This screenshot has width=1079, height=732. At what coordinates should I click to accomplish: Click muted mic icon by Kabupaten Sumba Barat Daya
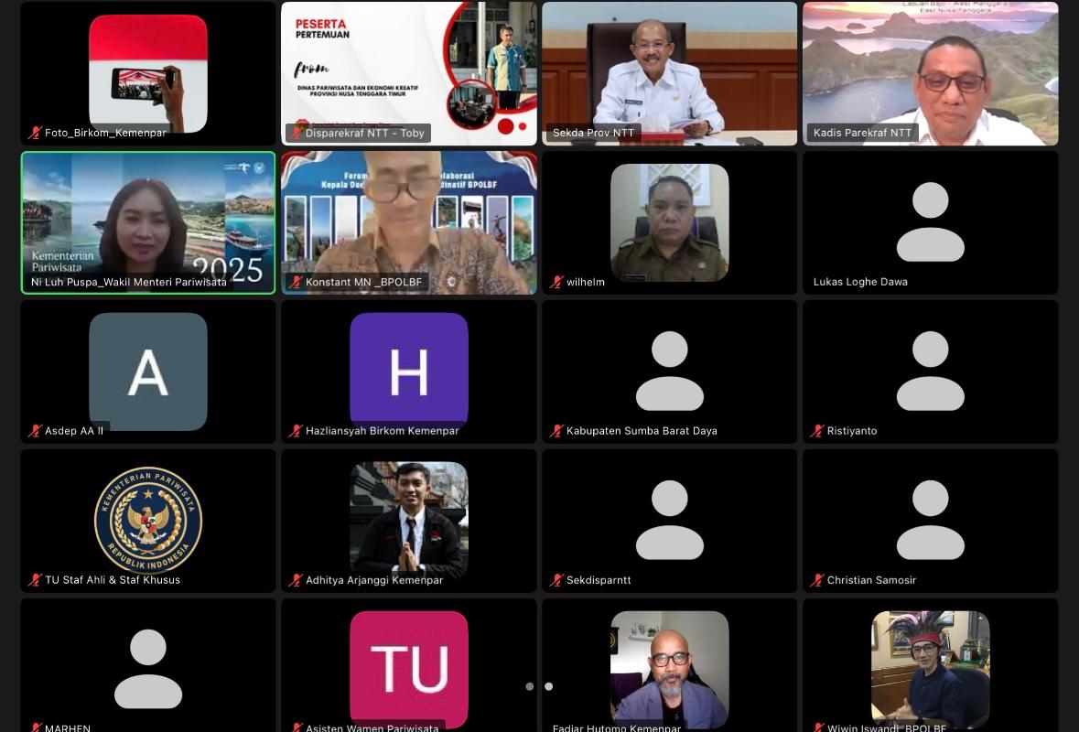(556, 431)
